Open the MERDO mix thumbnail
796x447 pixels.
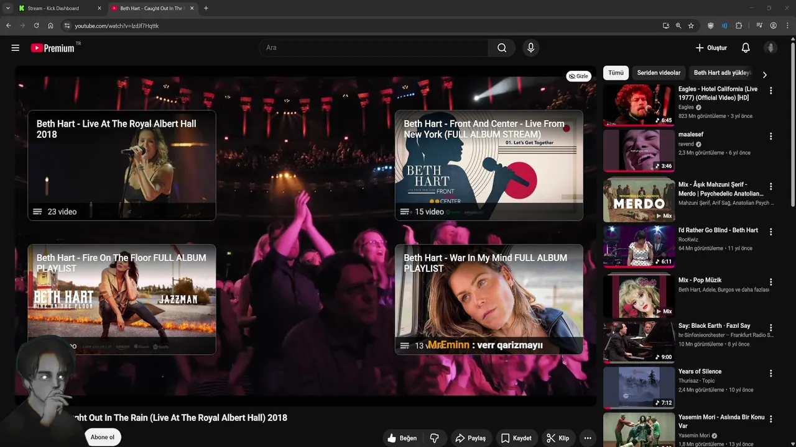point(639,200)
